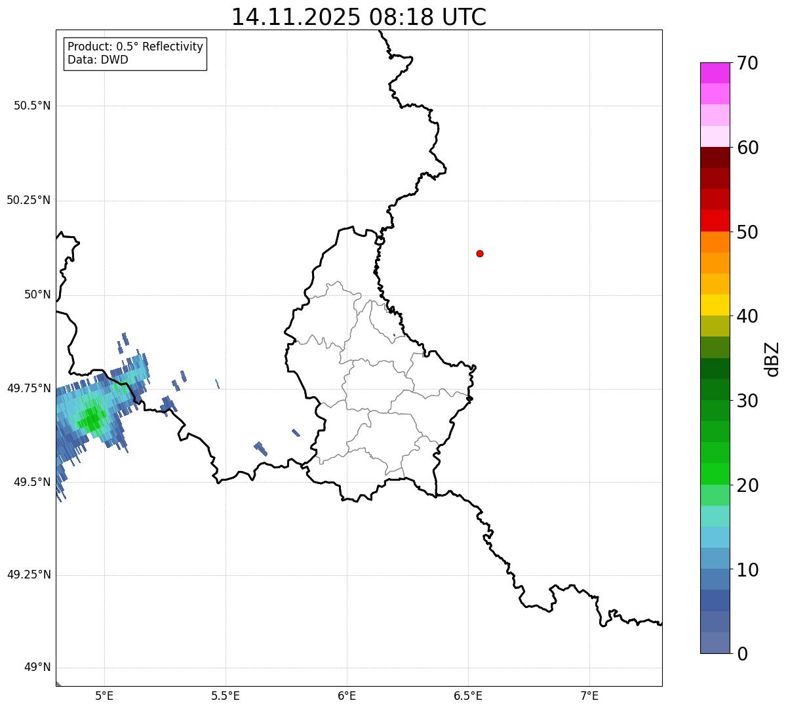The width and height of the screenshot is (788, 709).
Task: Click the red radar site marker dot
Action: (x=480, y=253)
